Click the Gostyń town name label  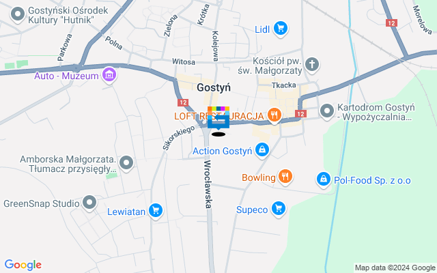214,87
